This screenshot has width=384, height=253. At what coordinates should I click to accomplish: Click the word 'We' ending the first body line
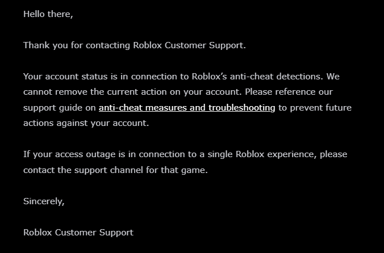point(333,77)
